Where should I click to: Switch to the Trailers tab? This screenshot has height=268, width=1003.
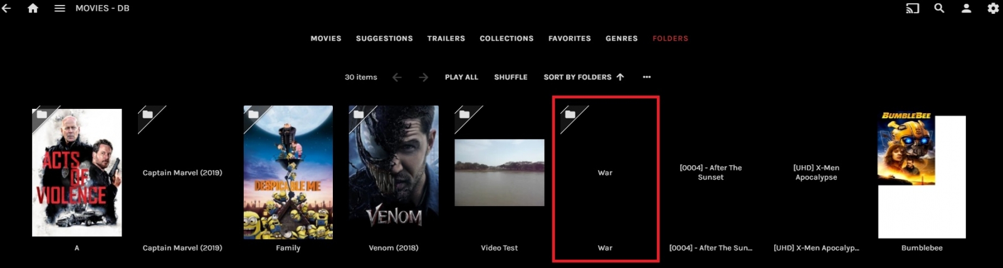click(x=446, y=38)
